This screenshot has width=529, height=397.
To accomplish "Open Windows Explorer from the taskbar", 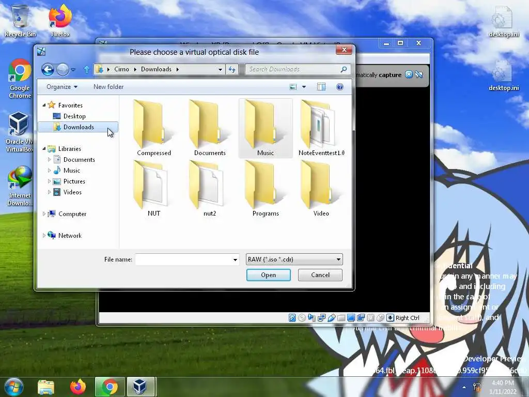I will [46, 387].
